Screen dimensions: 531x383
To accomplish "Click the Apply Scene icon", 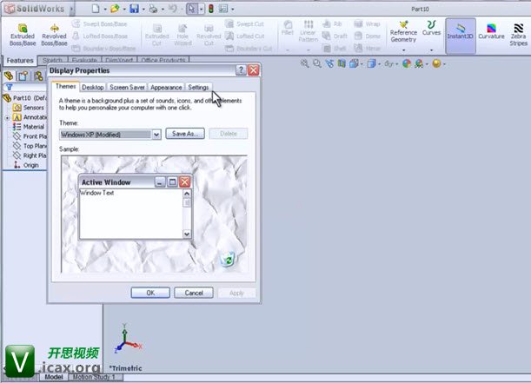I will [419, 63].
